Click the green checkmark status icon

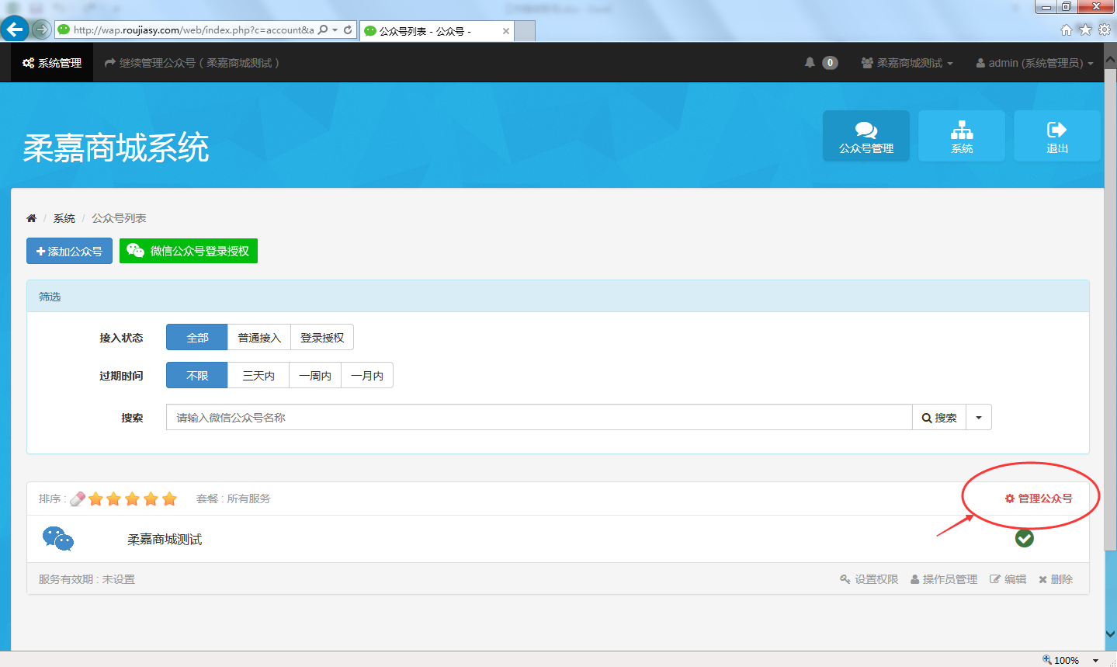coord(1024,538)
